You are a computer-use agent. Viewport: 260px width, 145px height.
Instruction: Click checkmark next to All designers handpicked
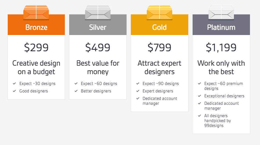click(x=200, y=116)
